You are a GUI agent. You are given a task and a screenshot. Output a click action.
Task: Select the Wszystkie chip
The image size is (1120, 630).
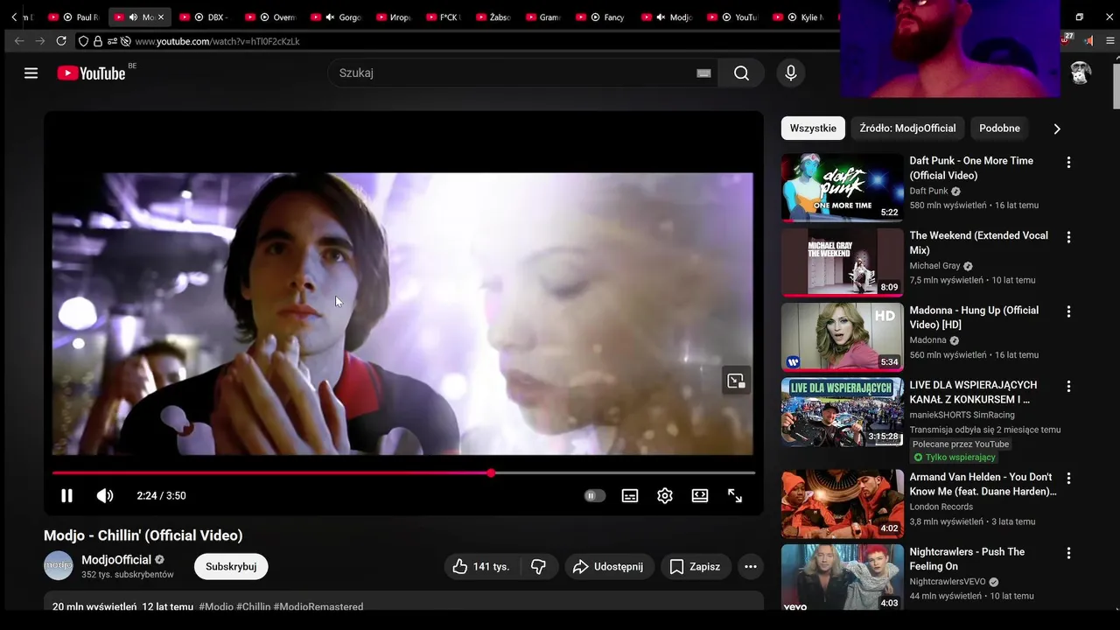[x=813, y=129]
